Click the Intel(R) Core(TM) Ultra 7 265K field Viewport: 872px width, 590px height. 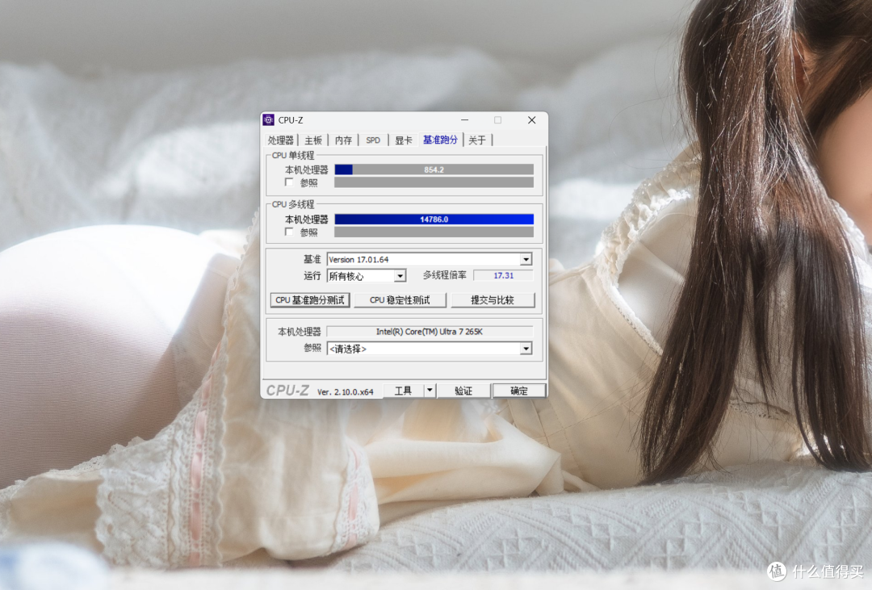pos(430,332)
